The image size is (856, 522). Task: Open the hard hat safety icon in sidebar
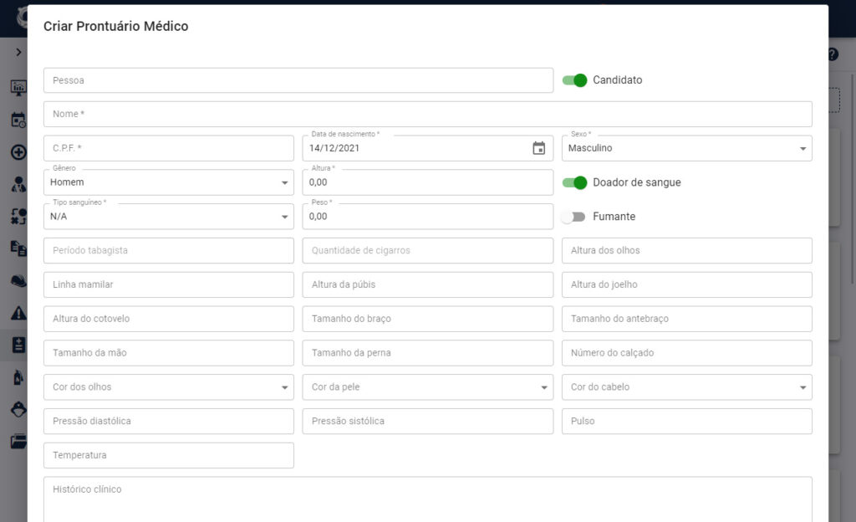pos(18,281)
